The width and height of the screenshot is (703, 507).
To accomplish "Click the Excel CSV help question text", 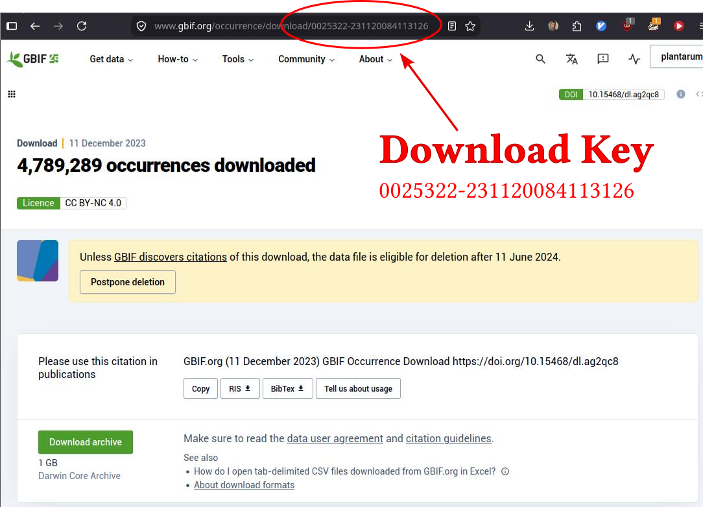I will (x=345, y=471).
